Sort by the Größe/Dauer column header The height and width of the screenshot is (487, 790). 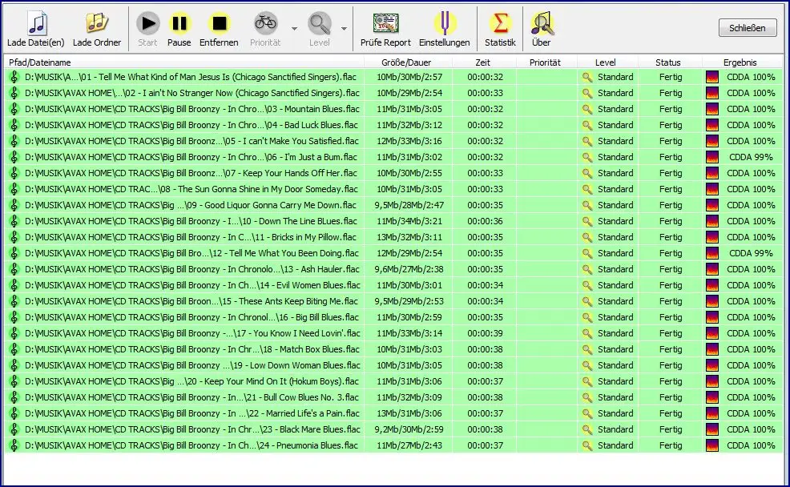[408, 62]
